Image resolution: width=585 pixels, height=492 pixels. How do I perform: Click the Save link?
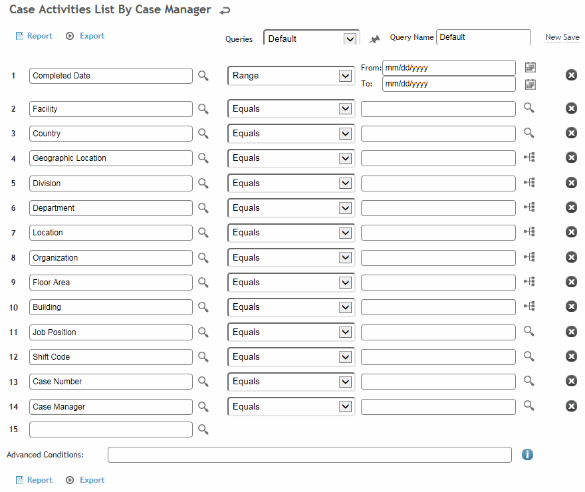click(x=572, y=37)
